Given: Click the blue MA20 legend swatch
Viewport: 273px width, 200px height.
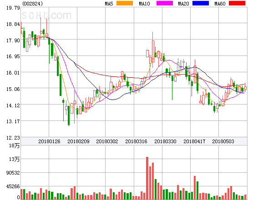Looking at the screenshot, I should [201, 3].
